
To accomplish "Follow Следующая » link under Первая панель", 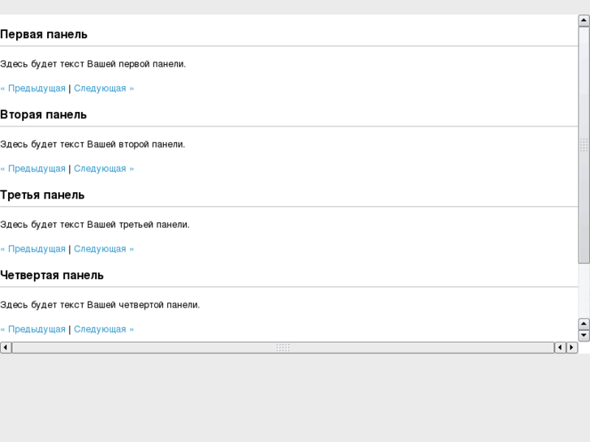I will [x=104, y=88].
